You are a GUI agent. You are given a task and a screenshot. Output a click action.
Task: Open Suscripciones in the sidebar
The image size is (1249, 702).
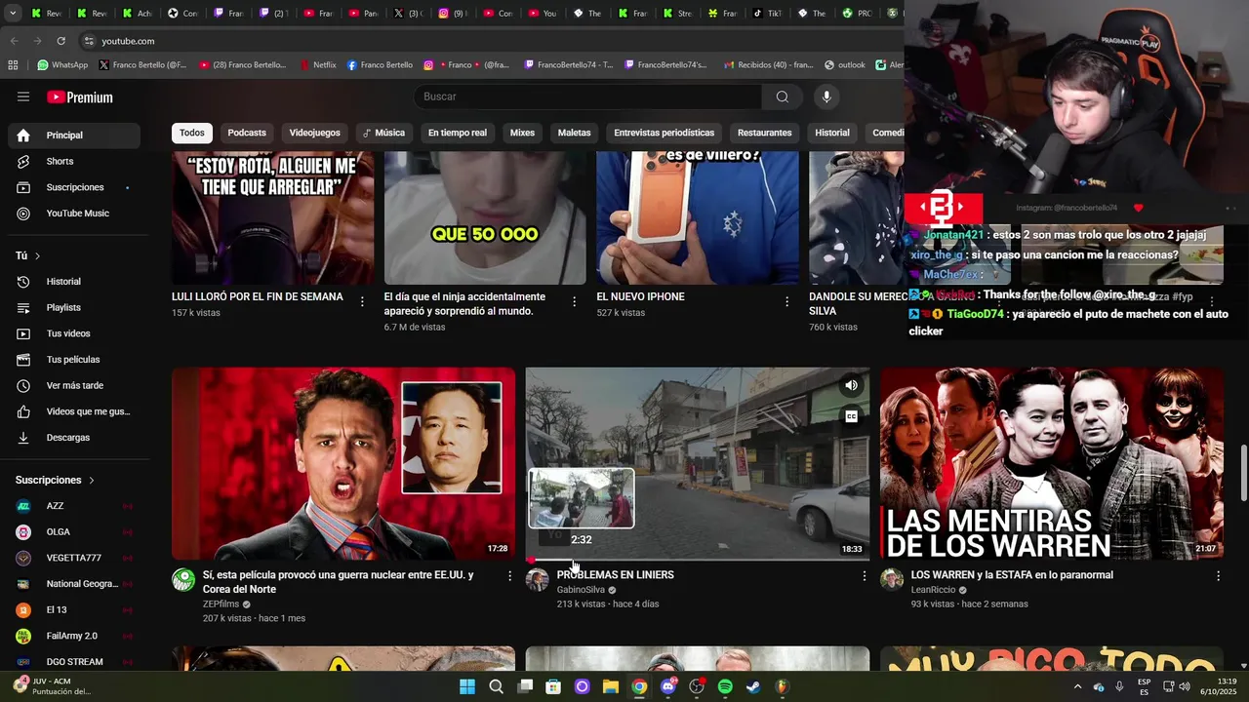pos(74,187)
